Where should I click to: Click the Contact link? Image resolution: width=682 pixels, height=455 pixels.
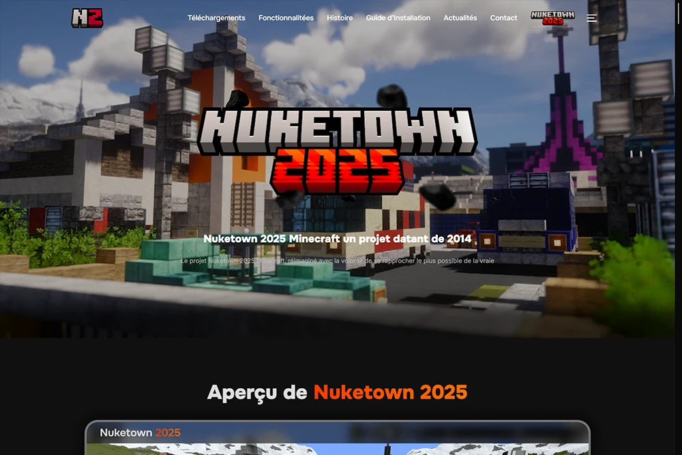pyautogui.click(x=503, y=18)
